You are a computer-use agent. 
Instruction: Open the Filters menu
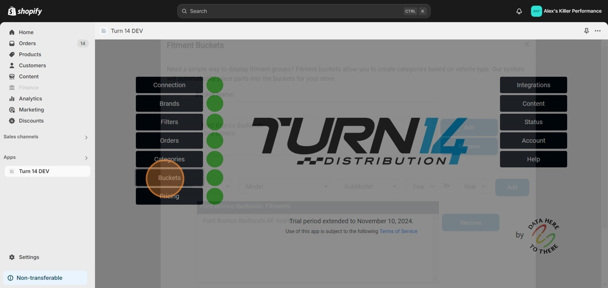point(169,122)
